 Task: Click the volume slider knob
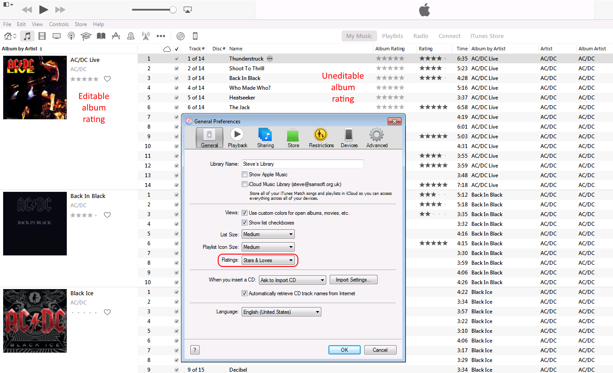pyautogui.click(x=173, y=10)
